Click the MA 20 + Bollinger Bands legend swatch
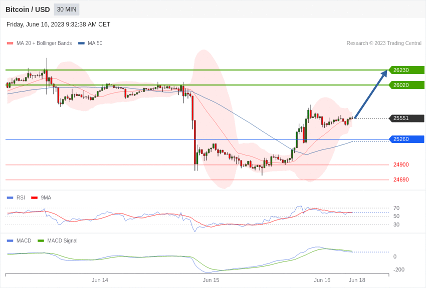The height and width of the screenshot is (288, 426). click(10, 43)
